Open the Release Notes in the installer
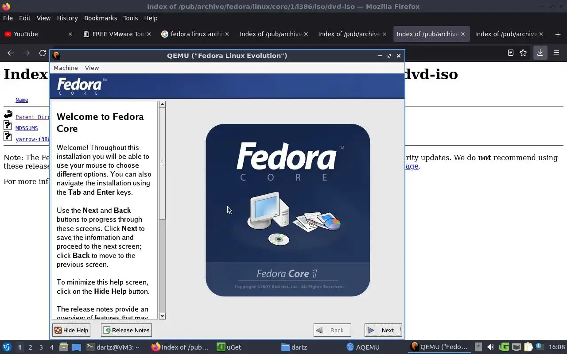The width and height of the screenshot is (567, 354). [x=126, y=330]
